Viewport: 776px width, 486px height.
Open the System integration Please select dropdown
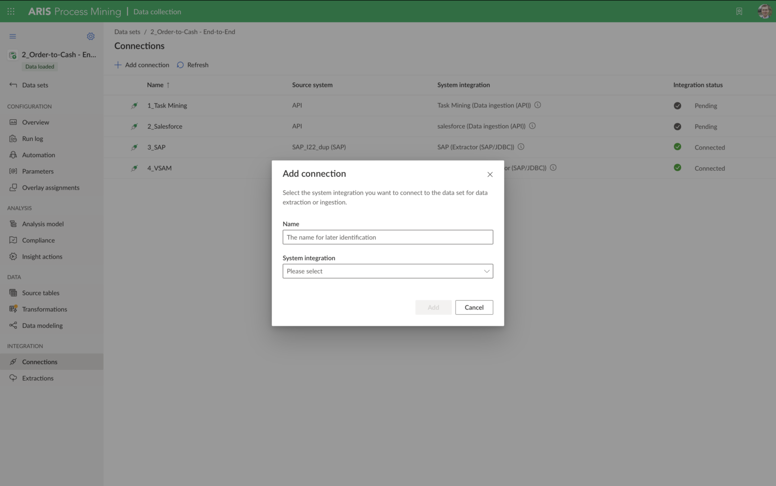[x=387, y=271]
